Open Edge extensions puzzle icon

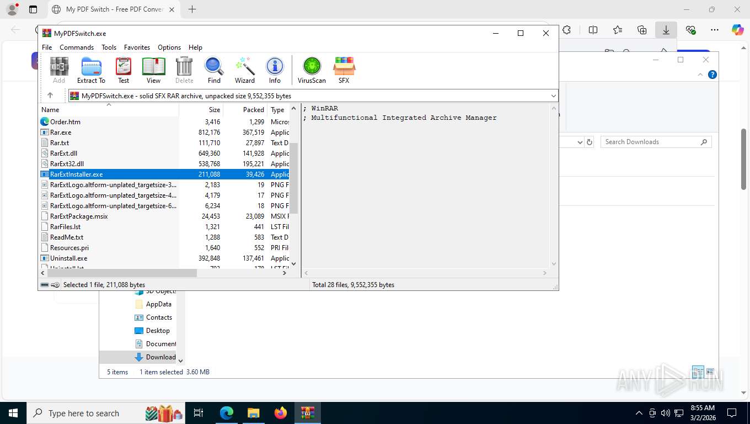click(566, 30)
